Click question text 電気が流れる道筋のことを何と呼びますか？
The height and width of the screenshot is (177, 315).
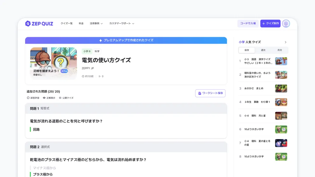(x=66, y=121)
